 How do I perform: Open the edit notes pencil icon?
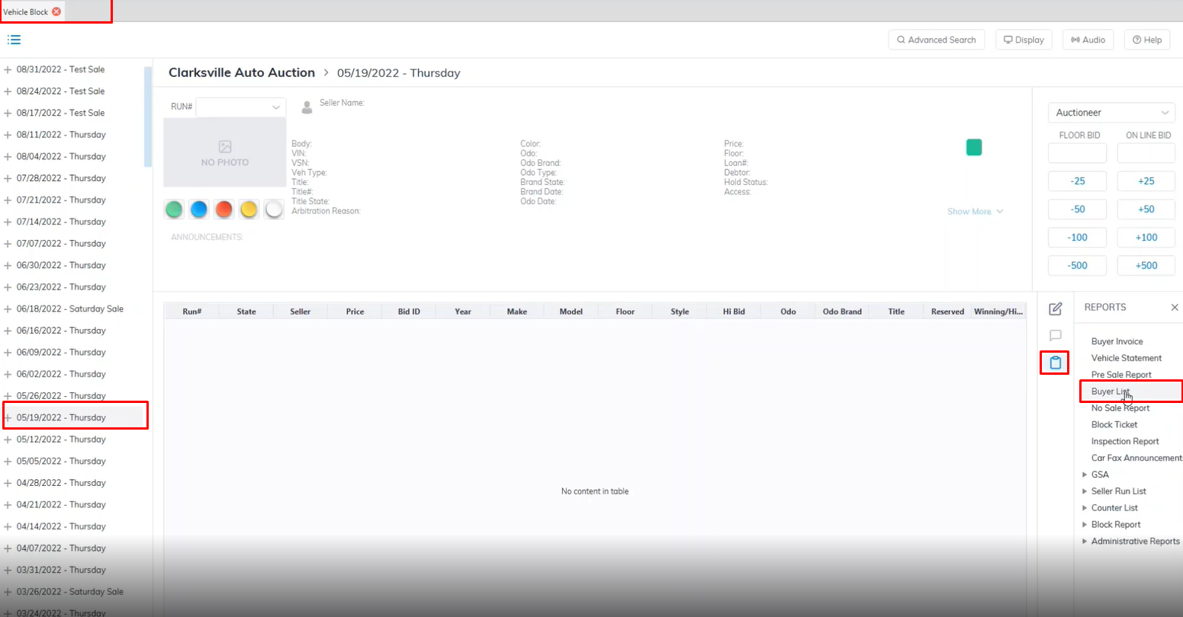[1056, 308]
